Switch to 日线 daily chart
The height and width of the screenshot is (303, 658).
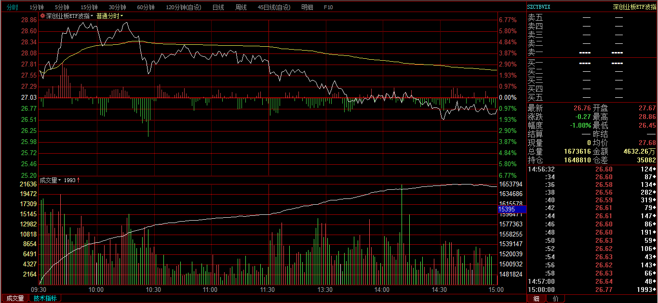[x=218, y=7]
